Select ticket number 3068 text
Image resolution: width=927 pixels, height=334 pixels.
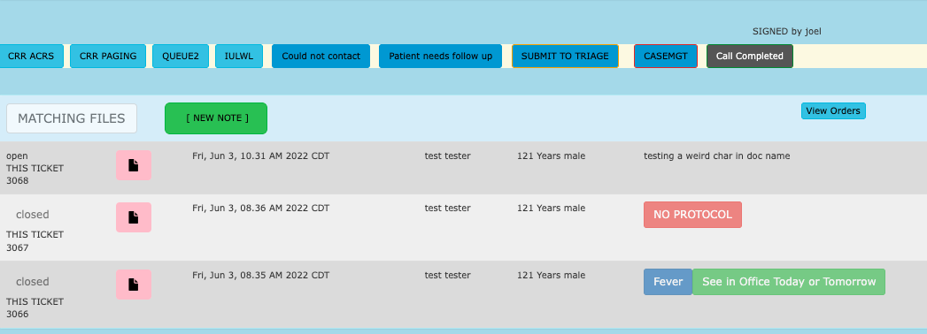click(17, 180)
